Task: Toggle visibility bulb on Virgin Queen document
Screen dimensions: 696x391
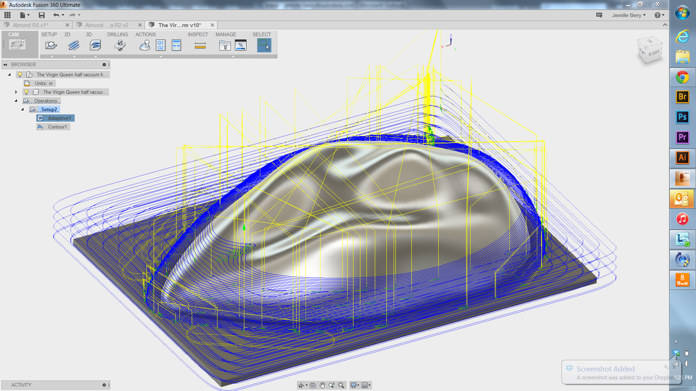Action: [20, 74]
